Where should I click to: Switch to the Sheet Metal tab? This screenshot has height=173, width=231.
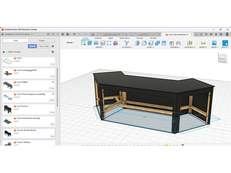pos(125,38)
